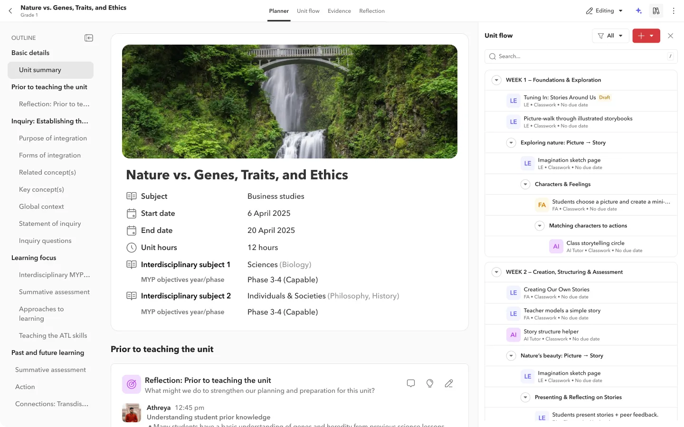This screenshot has height=427, width=684.
Task: Switch to the Evidence tab
Action: [x=339, y=11]
